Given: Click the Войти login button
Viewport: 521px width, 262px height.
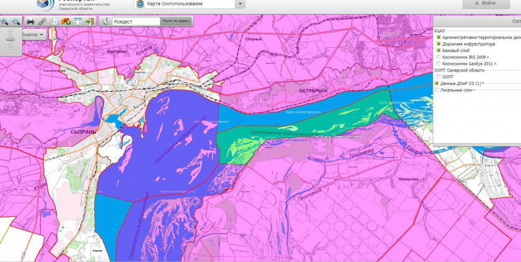Looking at the screenshot, I should 486,3.
